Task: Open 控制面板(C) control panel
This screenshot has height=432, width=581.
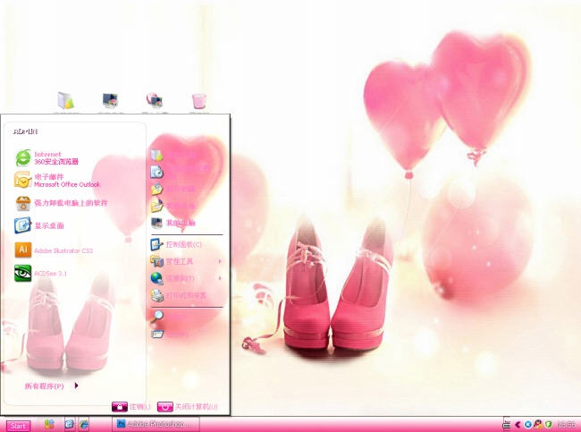Action: [176, 244]
